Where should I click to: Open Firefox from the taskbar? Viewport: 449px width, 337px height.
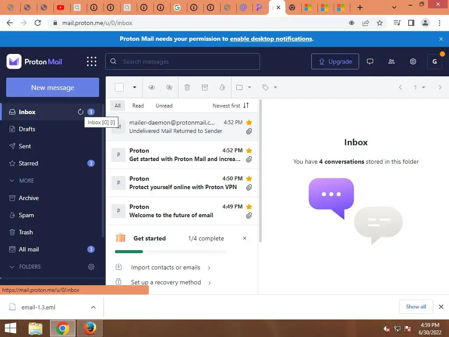point(89,328)
